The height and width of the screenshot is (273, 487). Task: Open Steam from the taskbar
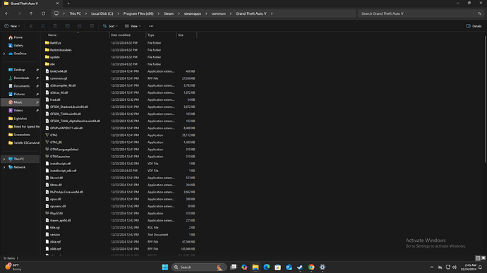pos(300,267)
